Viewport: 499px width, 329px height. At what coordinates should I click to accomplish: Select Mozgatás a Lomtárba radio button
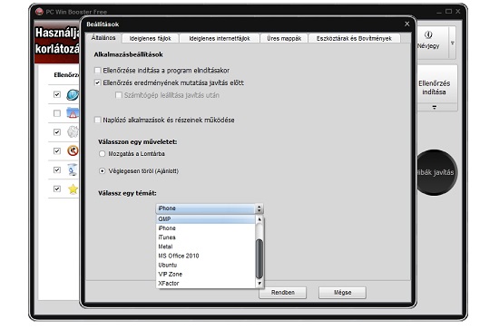[x=102, y=154]
